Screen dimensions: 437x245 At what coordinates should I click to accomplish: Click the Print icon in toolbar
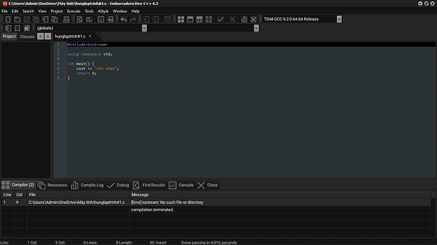coord(66,19)
